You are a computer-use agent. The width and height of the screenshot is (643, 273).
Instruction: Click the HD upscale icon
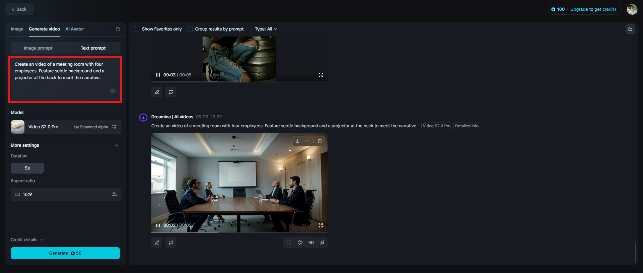click(x=311, y=243)
